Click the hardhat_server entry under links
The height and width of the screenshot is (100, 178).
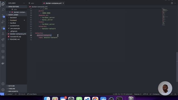(48, 24)
